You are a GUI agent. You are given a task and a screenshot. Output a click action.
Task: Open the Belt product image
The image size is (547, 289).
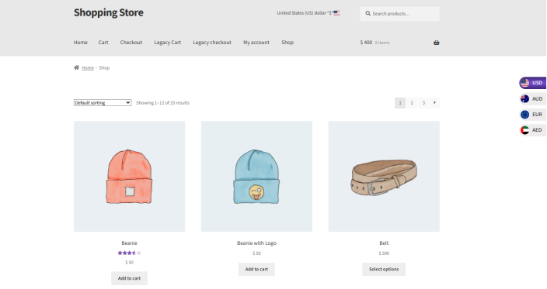pos(384,177)
